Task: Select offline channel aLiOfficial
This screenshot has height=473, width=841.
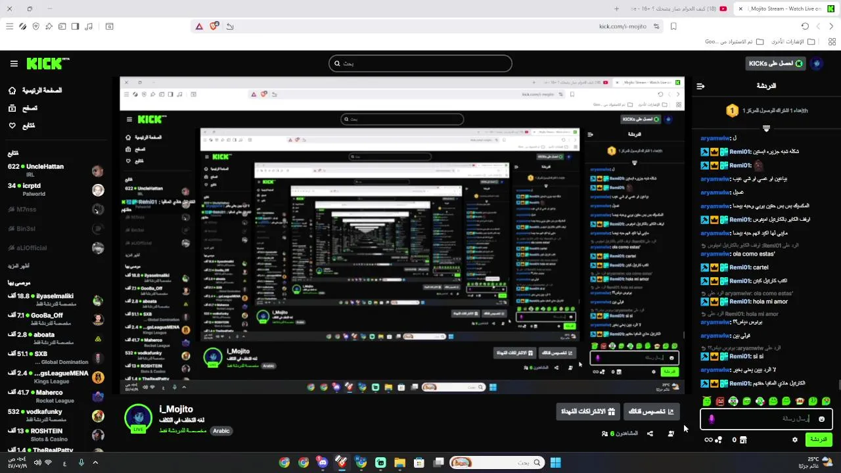Action: [56, 248]
